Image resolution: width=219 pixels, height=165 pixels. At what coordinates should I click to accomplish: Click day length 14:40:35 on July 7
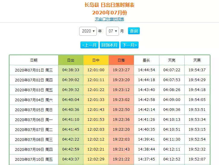pyautogui.click(x=146, y=130)
